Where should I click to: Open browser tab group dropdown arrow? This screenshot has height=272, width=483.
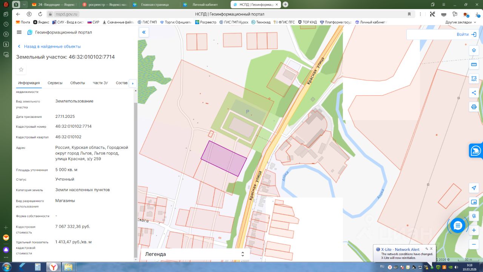[x=25, y=5]
